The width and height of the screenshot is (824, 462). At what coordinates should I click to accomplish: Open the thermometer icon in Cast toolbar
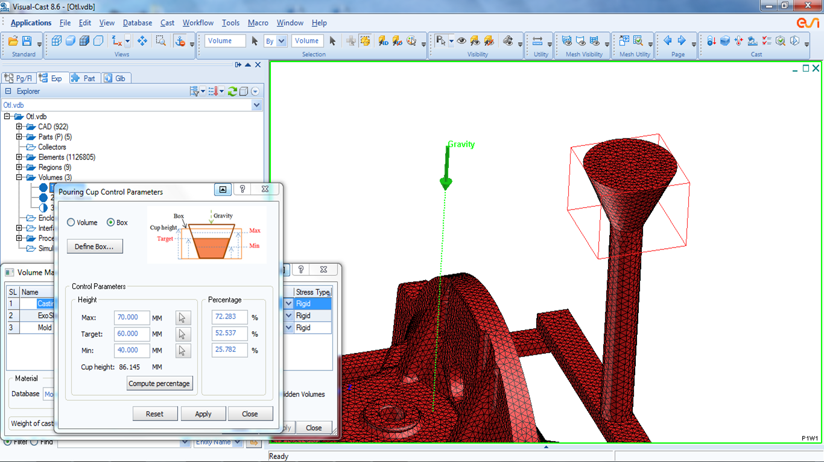coord(739,41)
